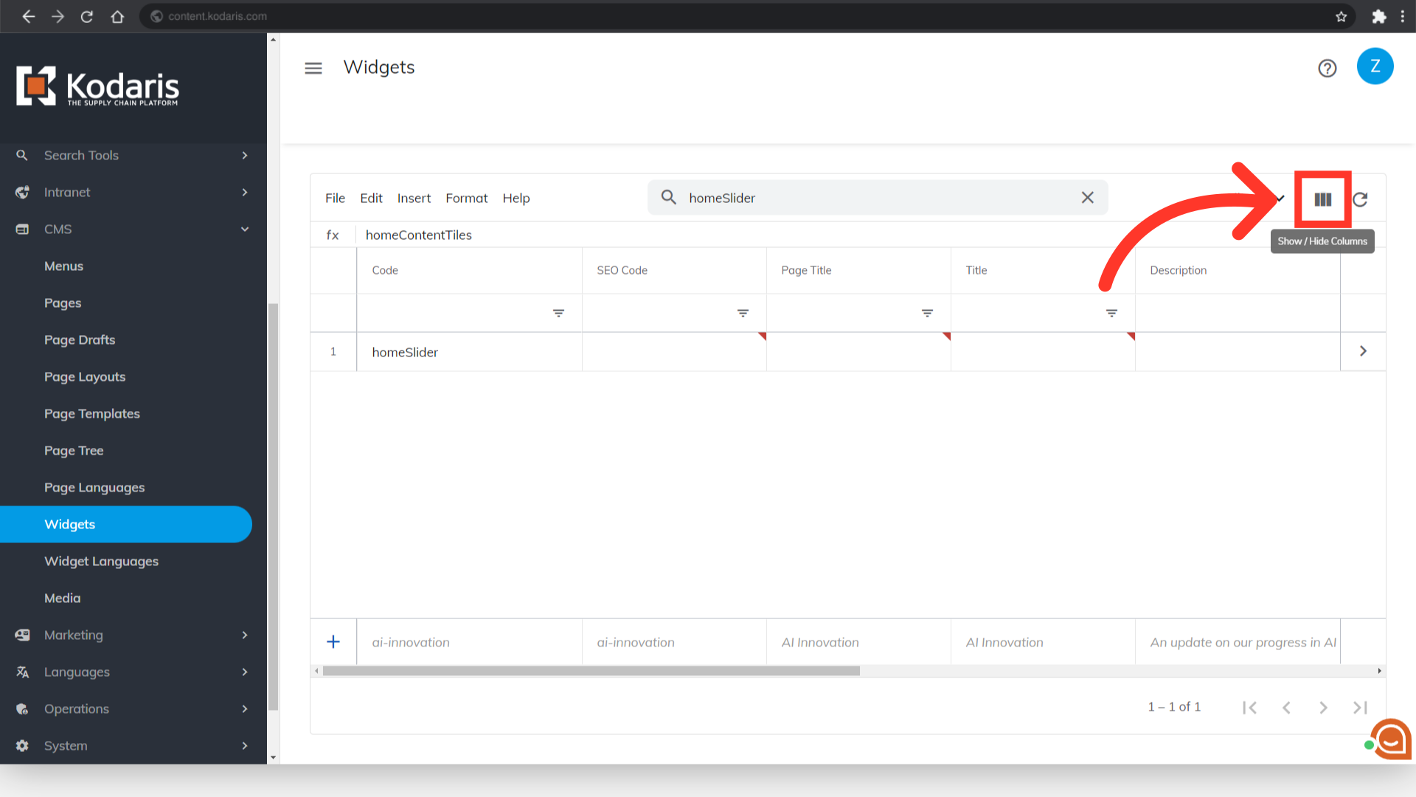The width and height of the screenshot is (1416, 797).
Task: Open the homeSlider row details arrow
Action: [x=1363, y=351]
